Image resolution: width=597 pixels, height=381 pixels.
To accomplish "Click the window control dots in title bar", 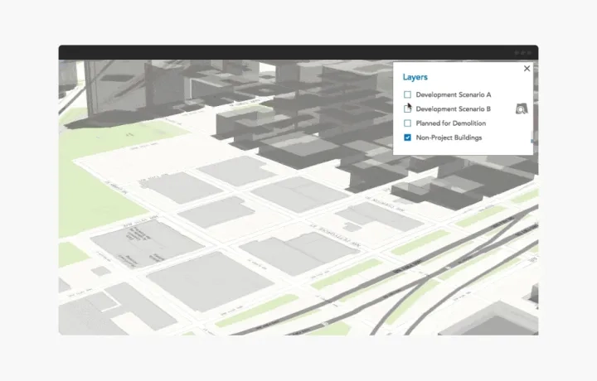I will click(522, 52).
